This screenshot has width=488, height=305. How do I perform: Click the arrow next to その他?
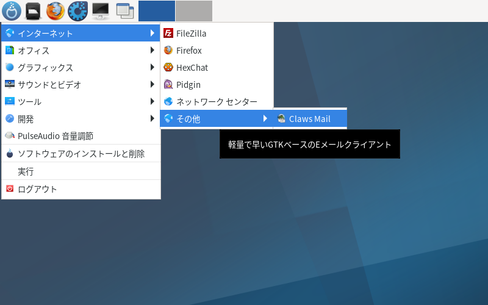pyautogui.click(x=265, y=118)
